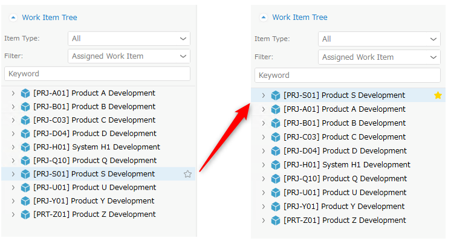Open the right Filter dropdown showing Assigned Work Item
The height and width of the screenshot is (241, 451).
tap(379, 57)
